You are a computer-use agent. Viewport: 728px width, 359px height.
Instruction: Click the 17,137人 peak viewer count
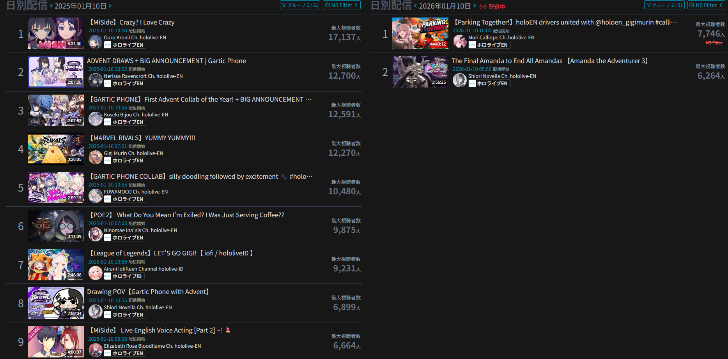[344, 37]
